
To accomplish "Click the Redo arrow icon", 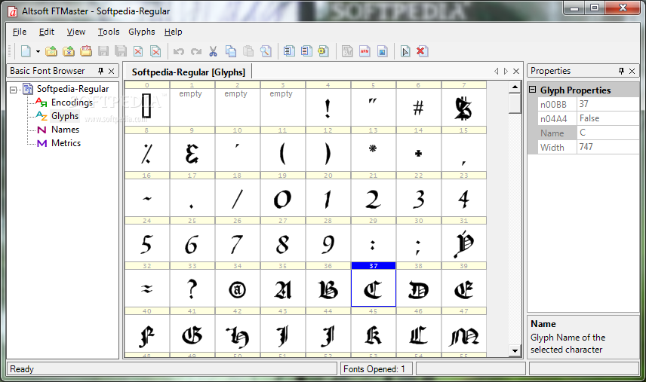I will 196,51.
